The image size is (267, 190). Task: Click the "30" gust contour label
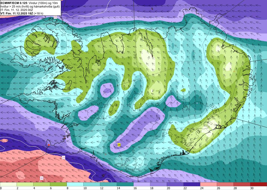point(42,178)
